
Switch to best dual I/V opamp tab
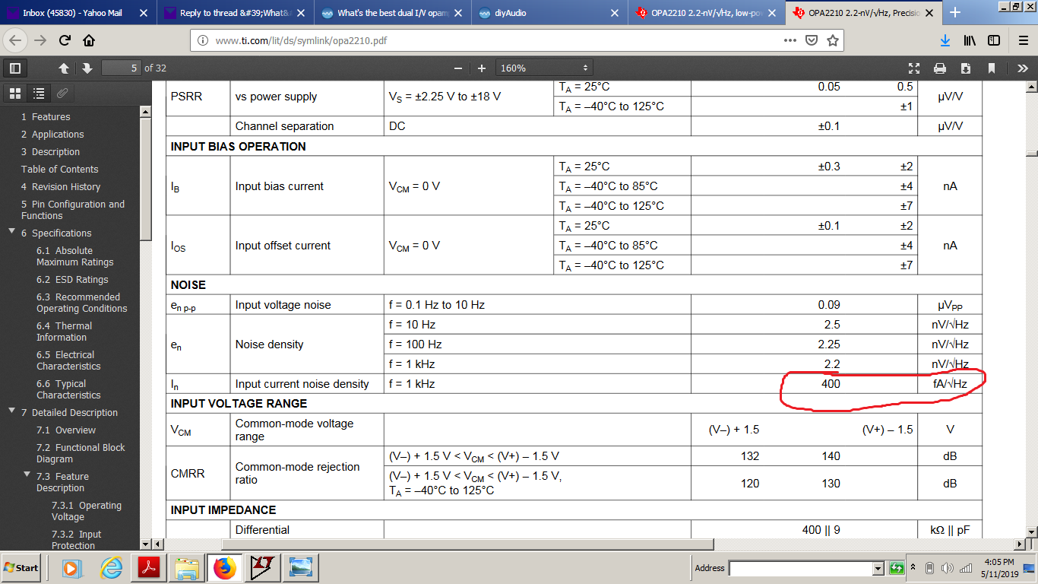pyautogui.click(x=393, y=13)
